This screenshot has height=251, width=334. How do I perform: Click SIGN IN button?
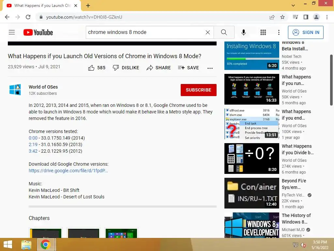pyautogui.click(x=306, y=32)
